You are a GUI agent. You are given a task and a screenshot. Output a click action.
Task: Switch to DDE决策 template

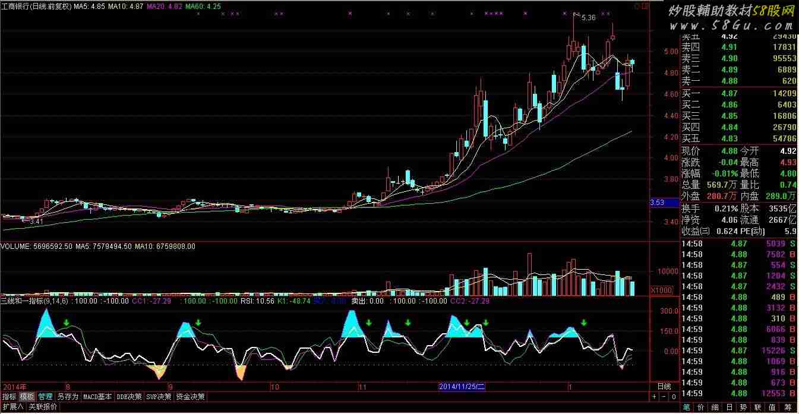click(x=129, y=397)
